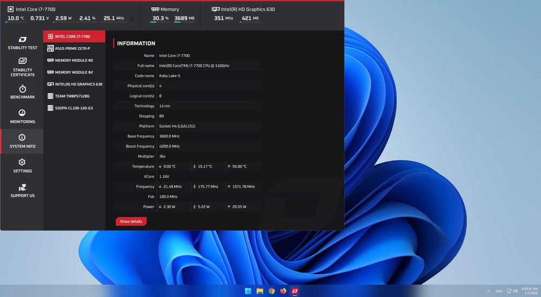Click the average temperature 15.17 °C cell
Screen dimensions: 541x297
click(203, 166)
